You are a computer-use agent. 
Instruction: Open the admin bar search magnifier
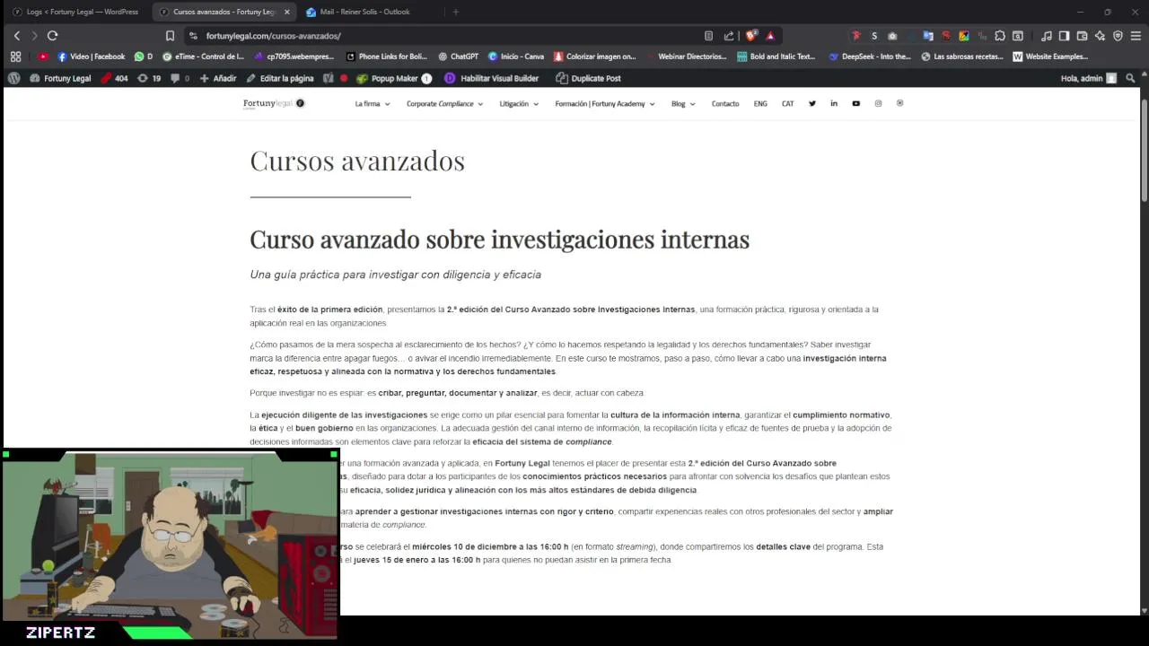tap(1130, 78)
